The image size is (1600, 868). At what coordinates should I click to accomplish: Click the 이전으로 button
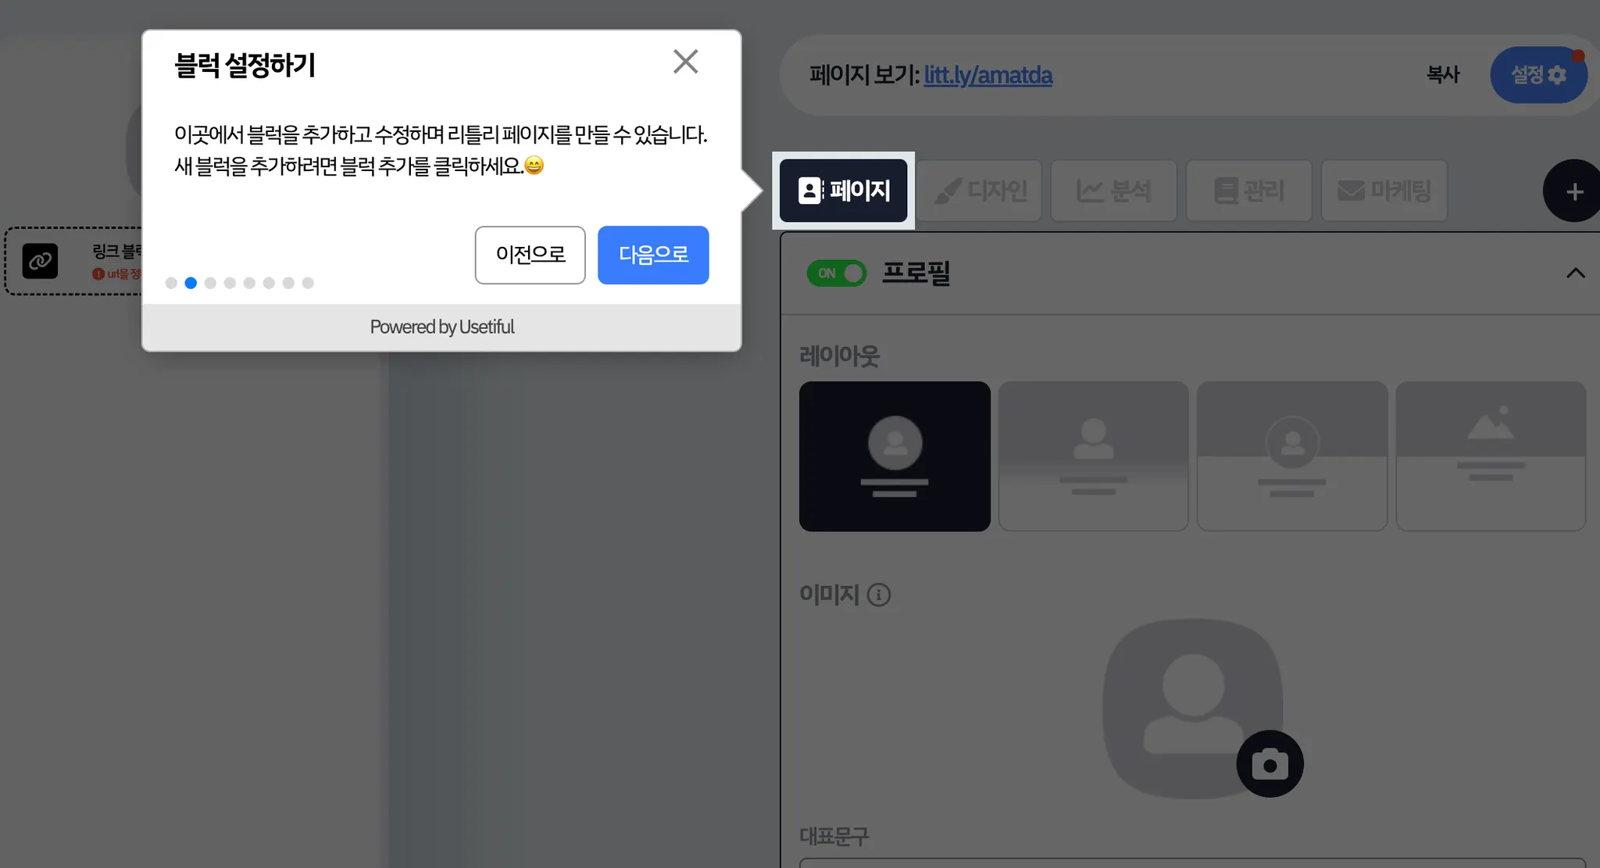pyautogui.click(x=530, y=255)
